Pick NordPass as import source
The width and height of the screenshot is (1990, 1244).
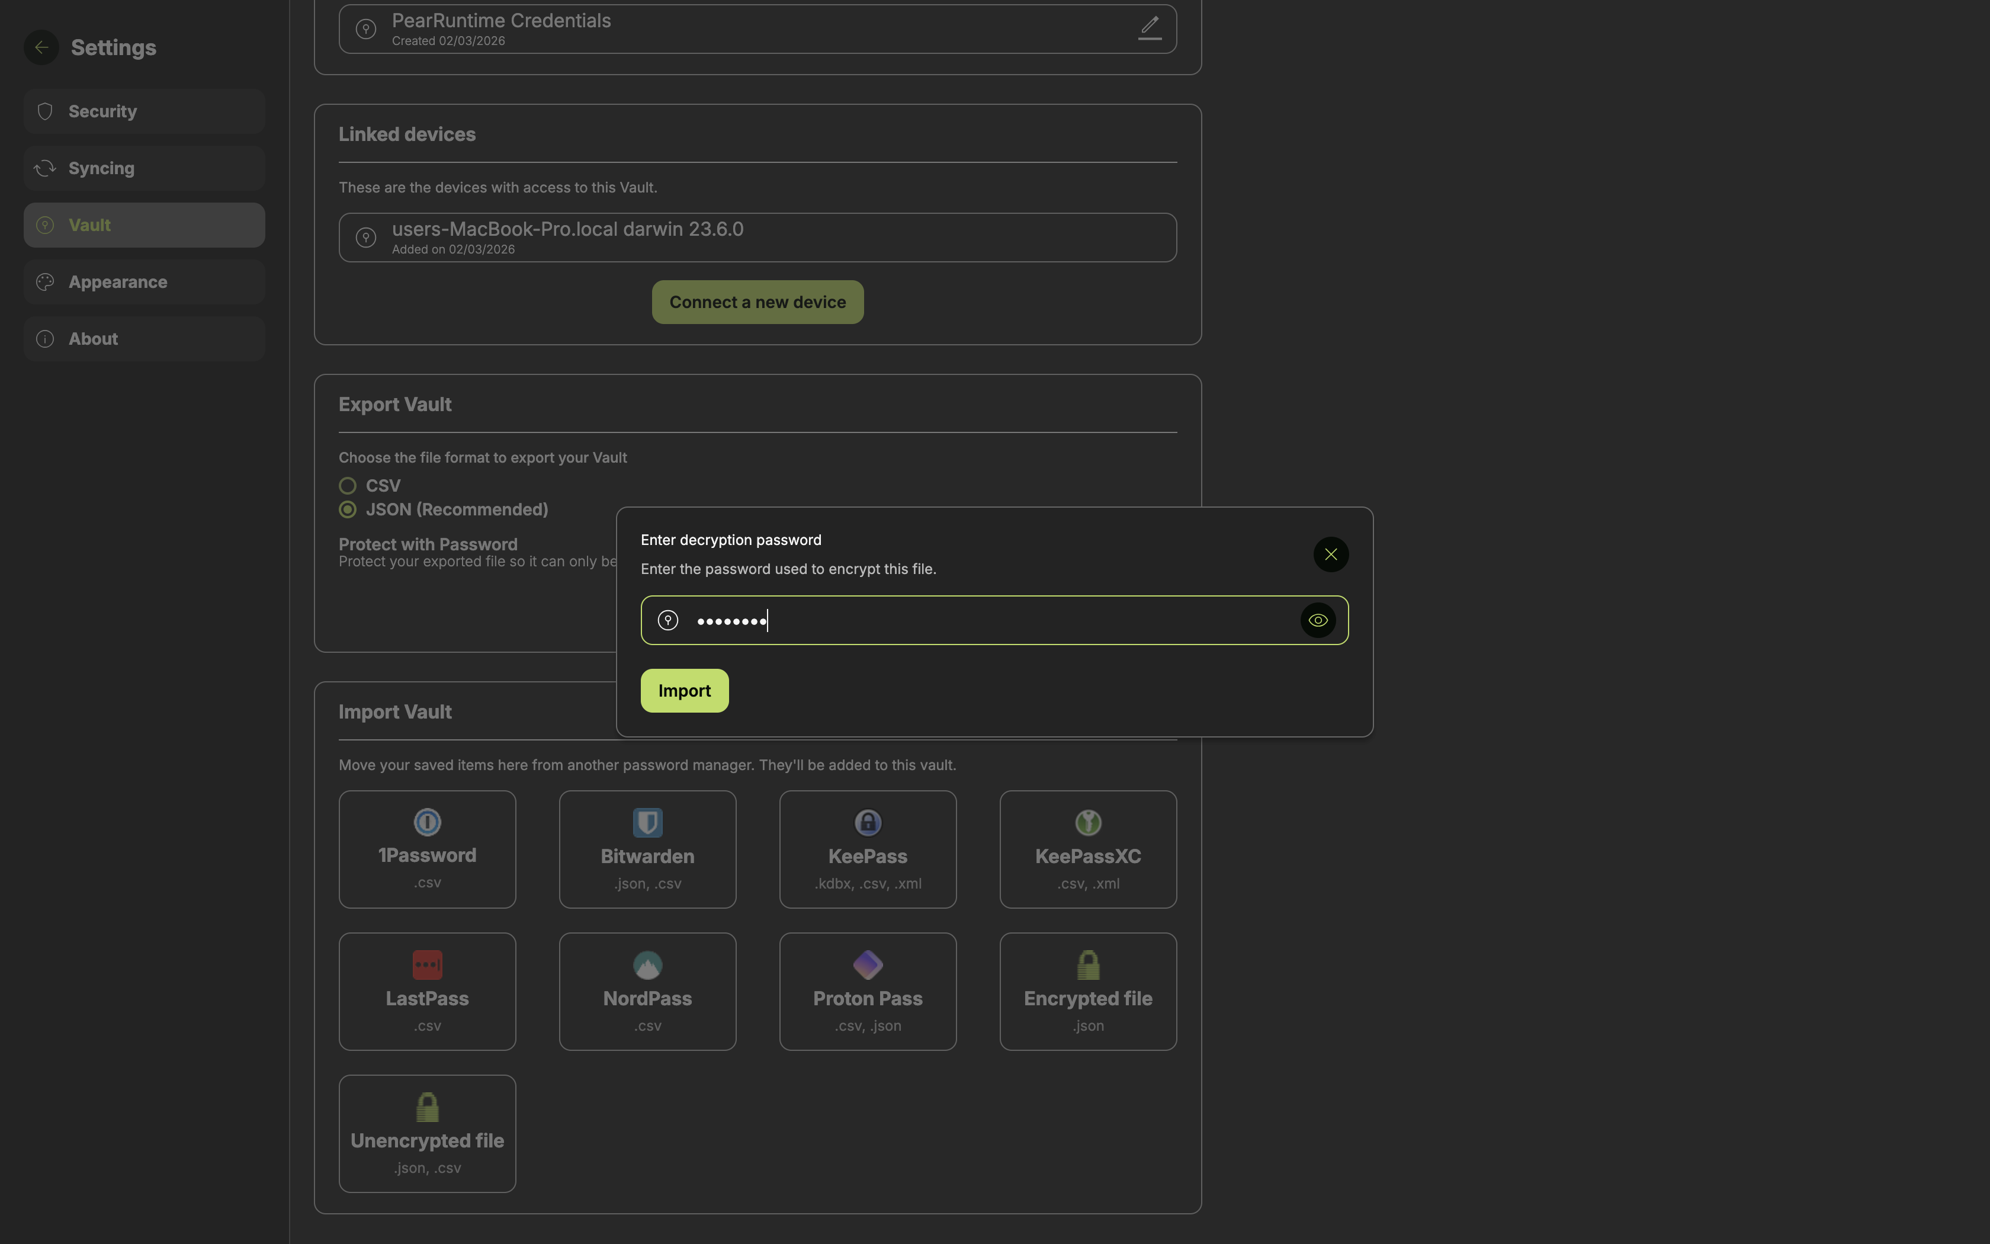point(647,990)
